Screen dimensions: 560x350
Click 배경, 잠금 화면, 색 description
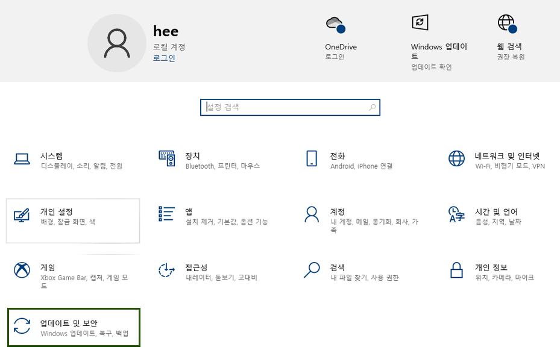click(x=68, y=222)
